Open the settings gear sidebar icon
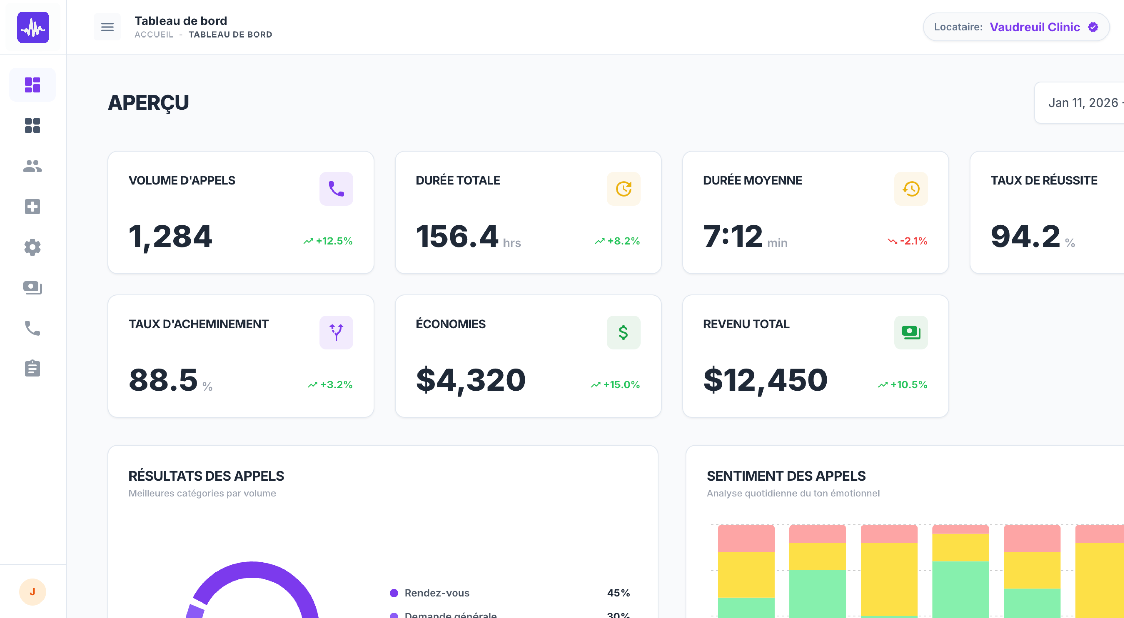Screen dimensions: 1124x618 pyautogui.click(x=33, y=247)
